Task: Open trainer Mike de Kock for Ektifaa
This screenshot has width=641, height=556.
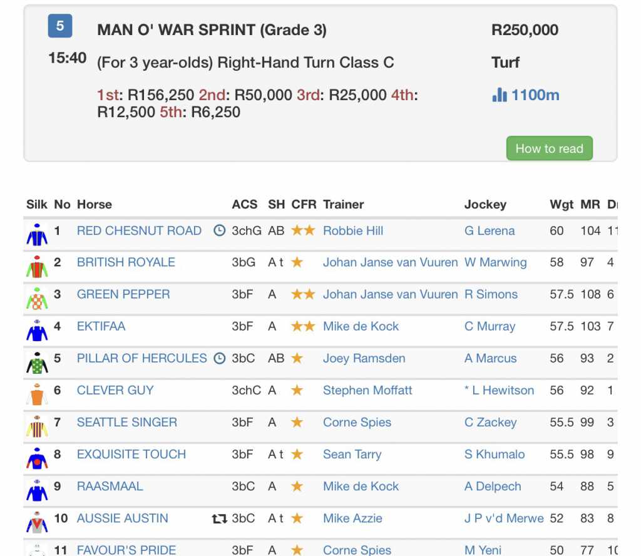Action: (x=361, y=326)
